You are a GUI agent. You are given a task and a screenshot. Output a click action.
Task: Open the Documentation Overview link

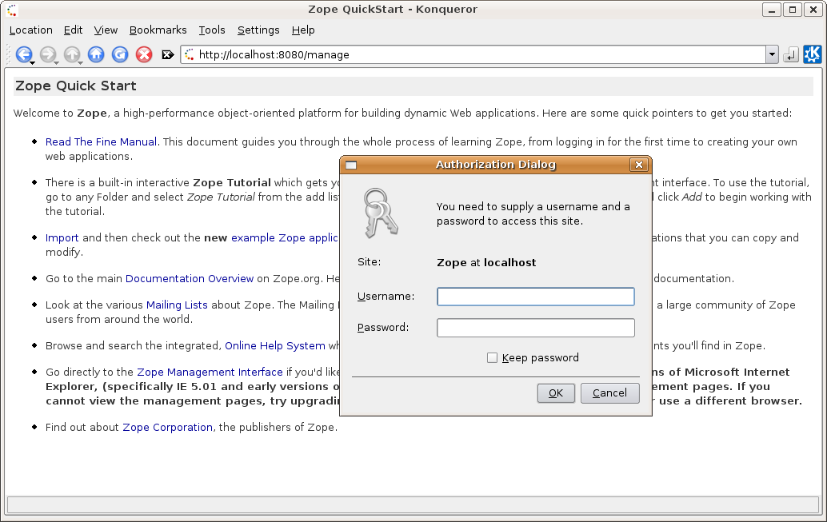coord(190,278)
